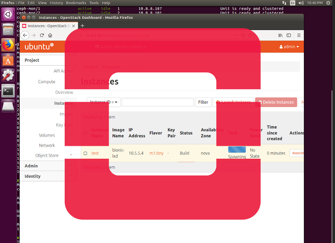Image resolution: width=335 pixels, height=243 pixels.
Task: Expand the Identity sidebar panel
Action: [48, 176]
